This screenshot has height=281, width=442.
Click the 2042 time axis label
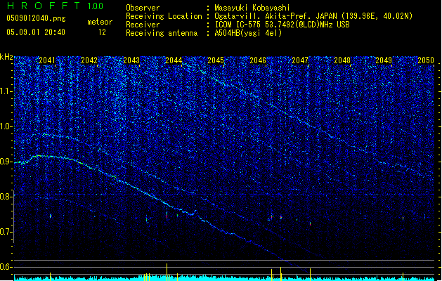tap(89, 60)
